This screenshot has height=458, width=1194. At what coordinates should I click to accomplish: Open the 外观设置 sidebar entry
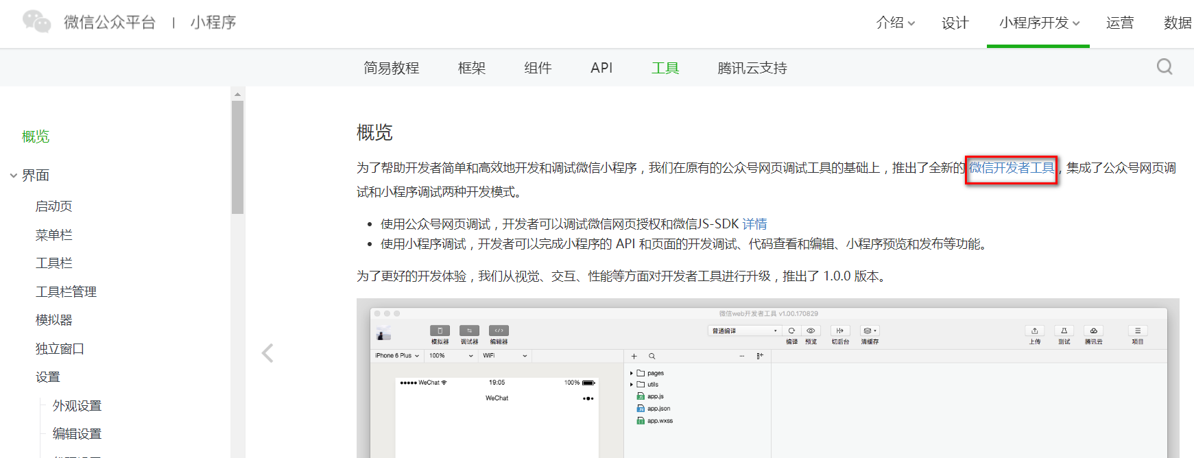77,406
